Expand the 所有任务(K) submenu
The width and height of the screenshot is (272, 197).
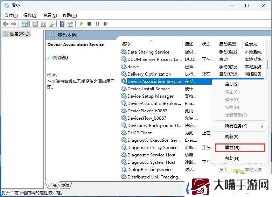click(x=239, y=126)
